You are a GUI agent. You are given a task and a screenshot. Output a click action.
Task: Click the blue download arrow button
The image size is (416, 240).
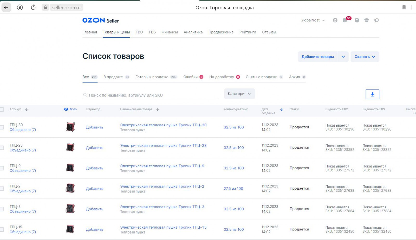pyautogui.click(x=372, y=94)
